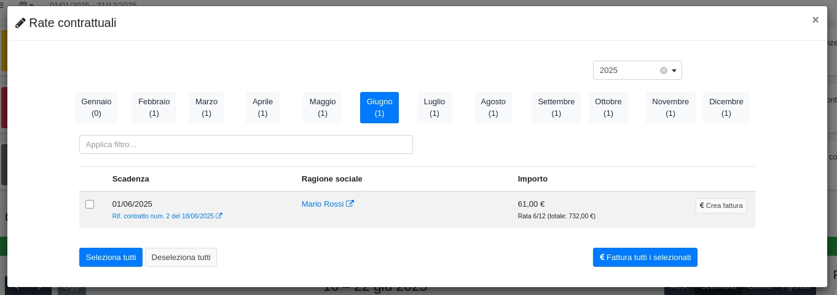Clear the 2025 year selection
837x295 pixels.
coord(664,71)
